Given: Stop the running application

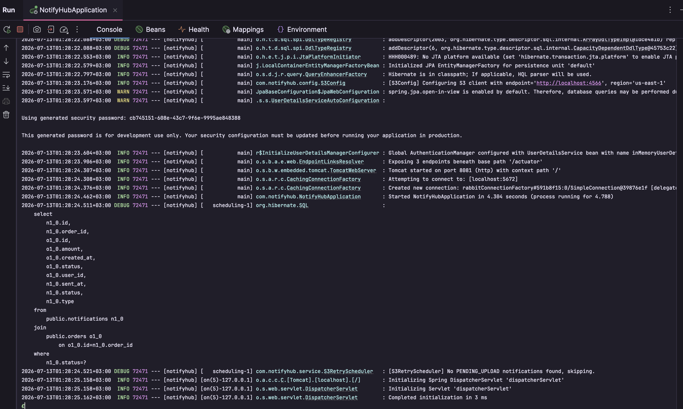Looking at the screenshot, I should pyautogui.click(x=20, y=30).
